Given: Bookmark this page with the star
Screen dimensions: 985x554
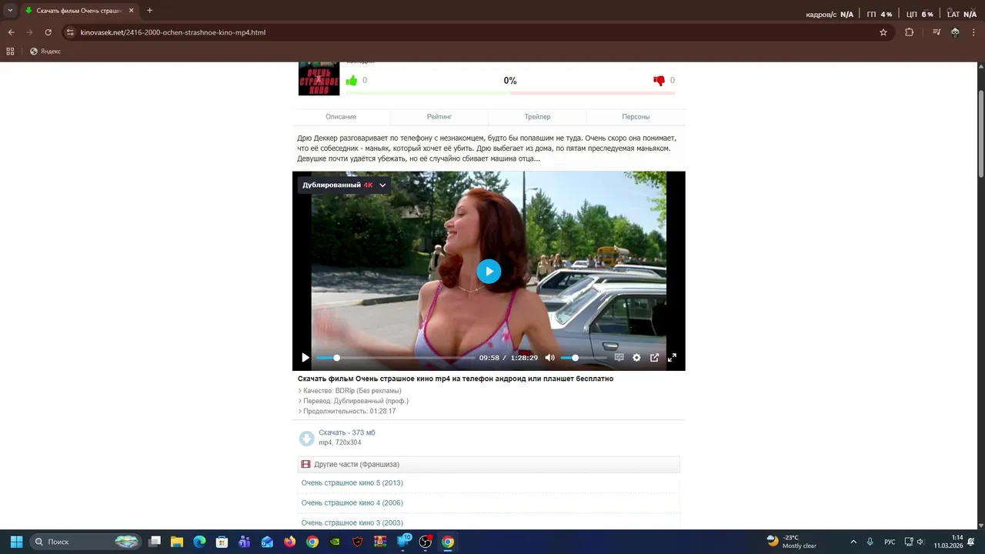Looking at the screenshot, I should (x=883, y=32).
